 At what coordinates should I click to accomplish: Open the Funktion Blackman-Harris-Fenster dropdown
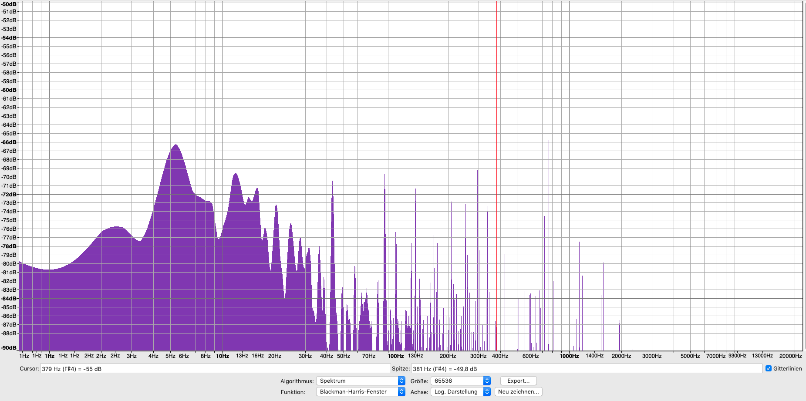pos(361,391)
